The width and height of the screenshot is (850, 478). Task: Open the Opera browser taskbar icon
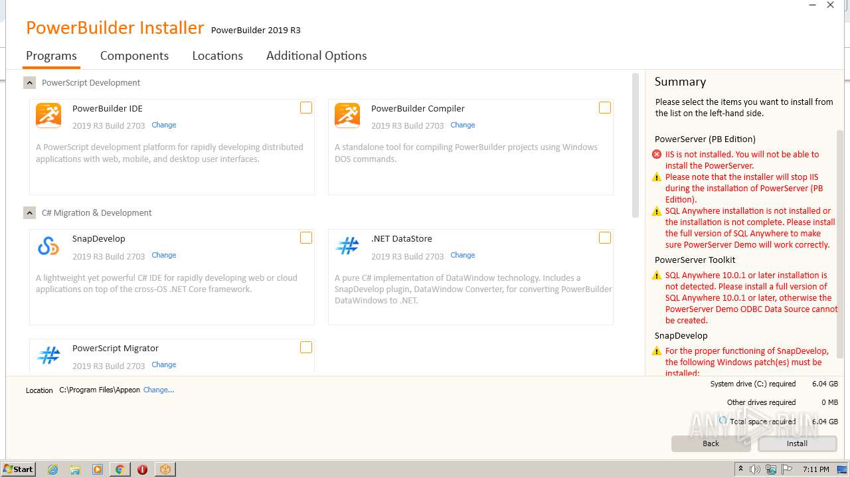click(x=142, y=469)
